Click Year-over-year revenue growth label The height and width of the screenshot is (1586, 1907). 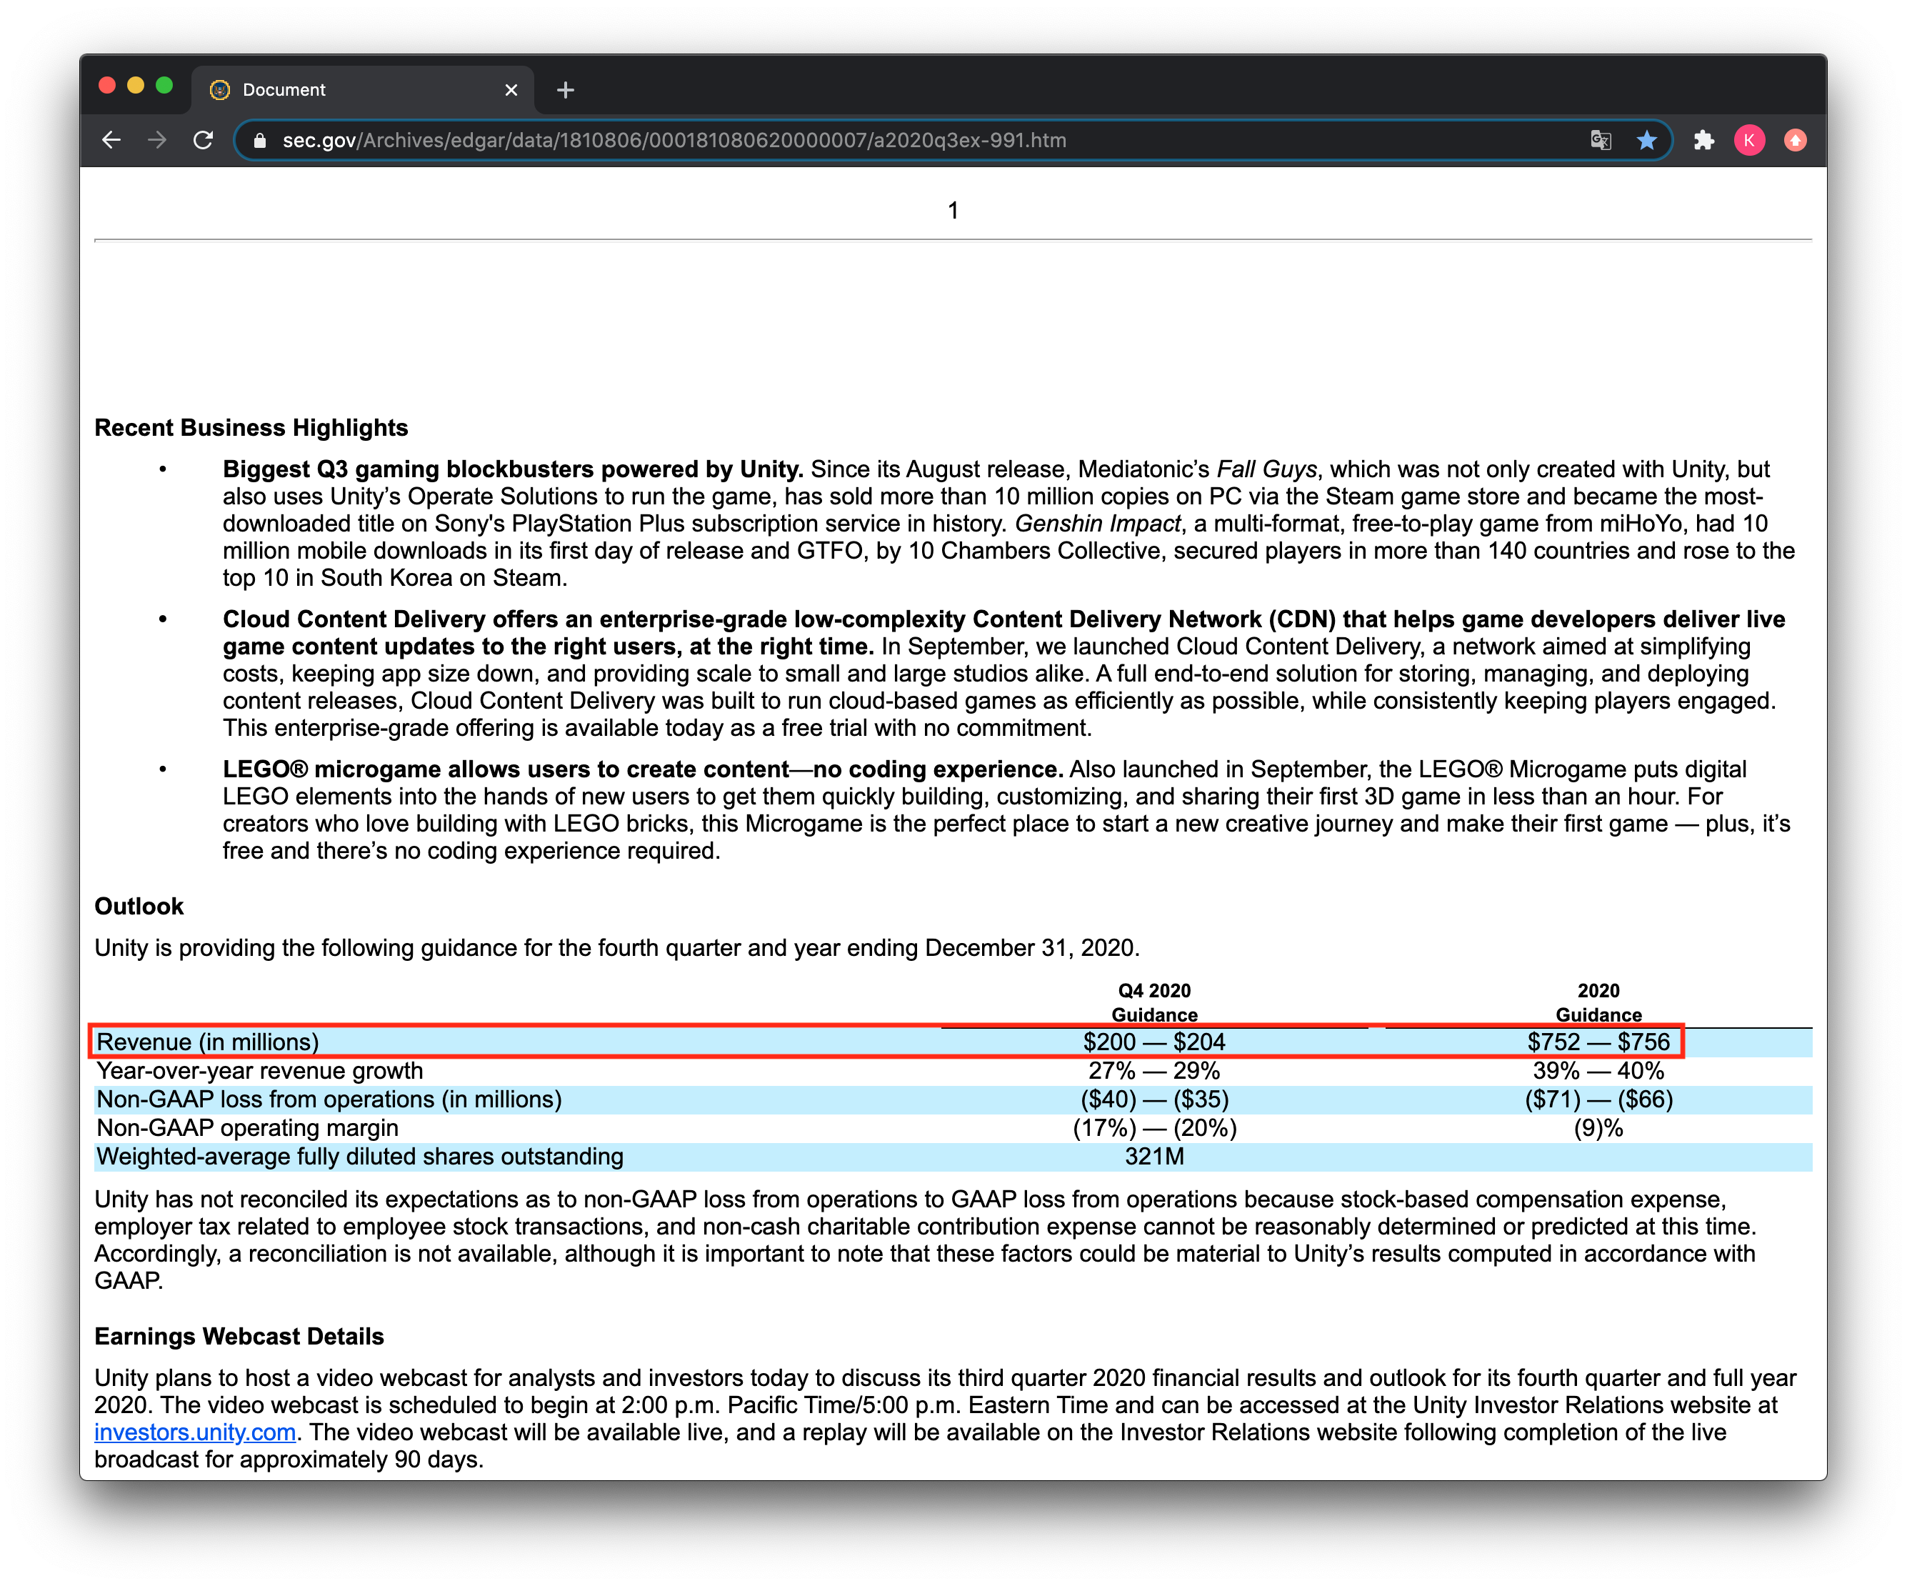(x=260, y=1071)
